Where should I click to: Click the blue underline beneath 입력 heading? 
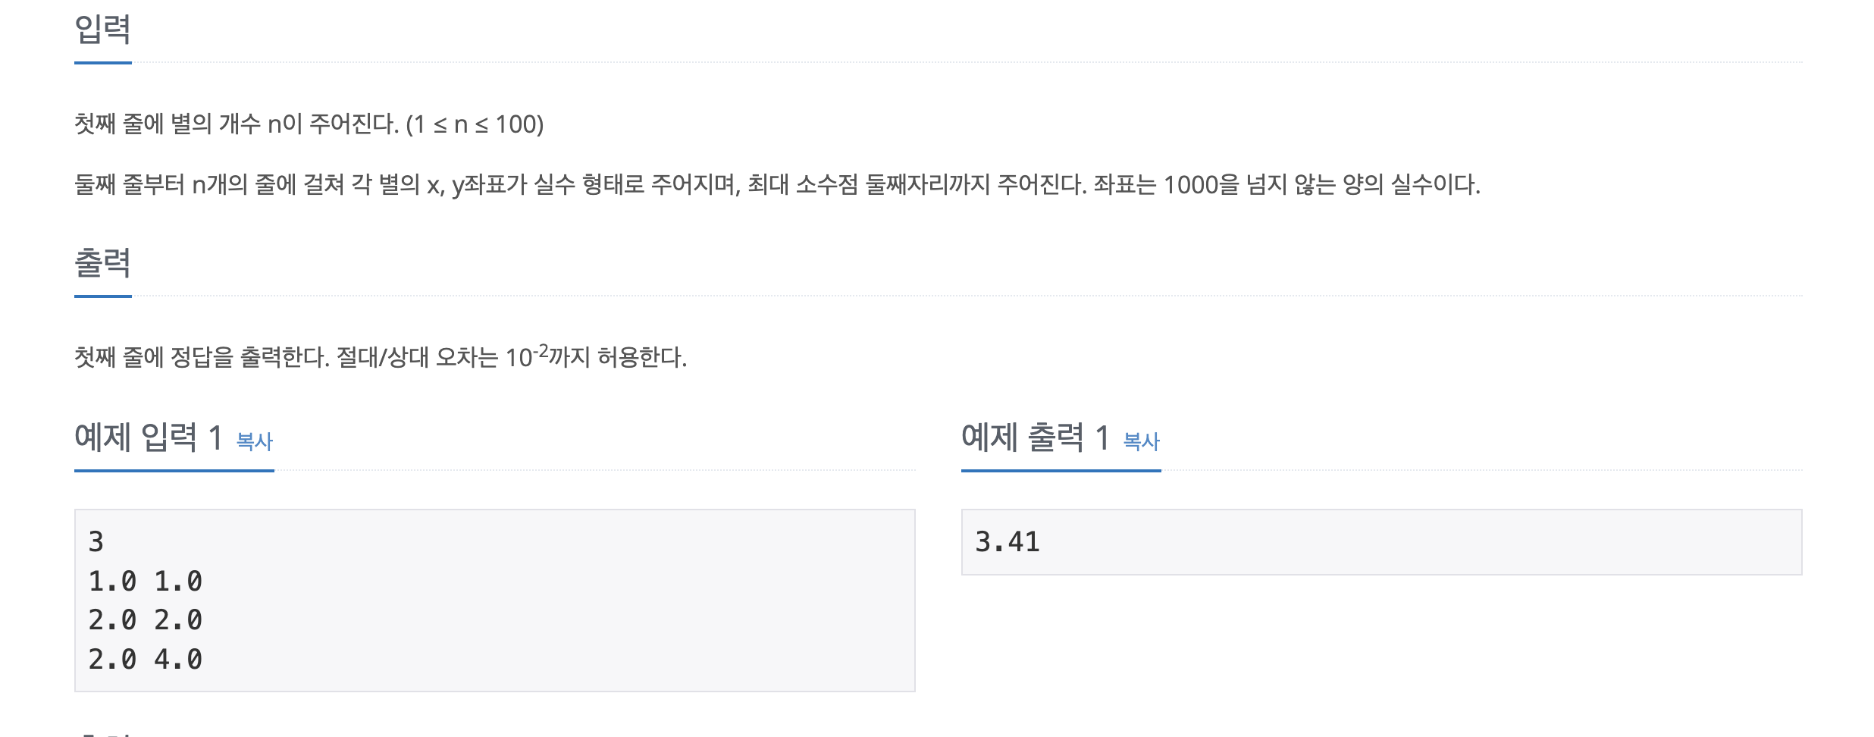103,63
